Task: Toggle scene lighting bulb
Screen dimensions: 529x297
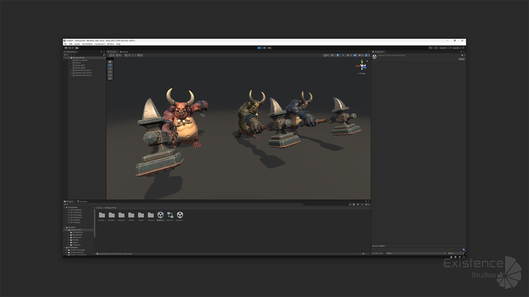Action: [338, 55]
